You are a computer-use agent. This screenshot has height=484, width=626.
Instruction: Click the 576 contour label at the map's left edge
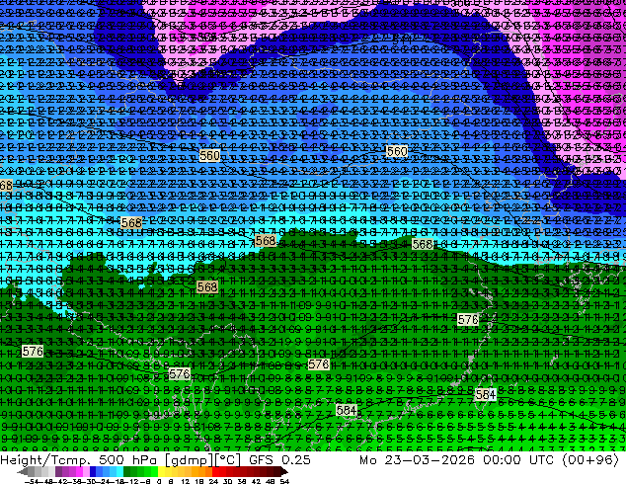point(33,352)
